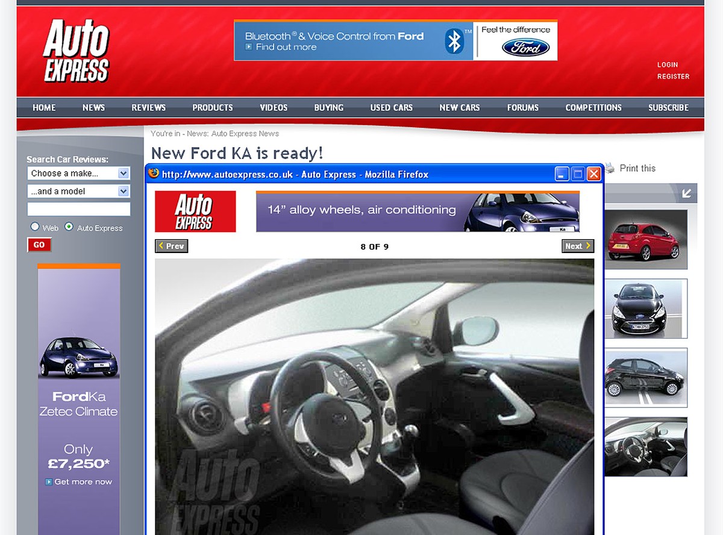Click the Prev button in the gallery
The width and height of the screenshot is (723, 535).
[x=172, y=246]
